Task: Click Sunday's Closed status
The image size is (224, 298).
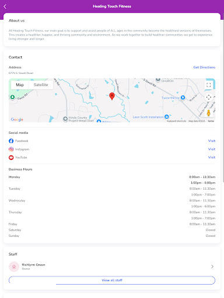Action: [211, 236]
